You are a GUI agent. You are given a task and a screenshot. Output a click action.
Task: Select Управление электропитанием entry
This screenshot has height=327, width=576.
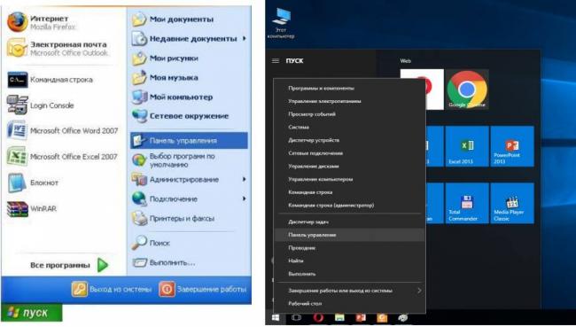coord(349,101)
